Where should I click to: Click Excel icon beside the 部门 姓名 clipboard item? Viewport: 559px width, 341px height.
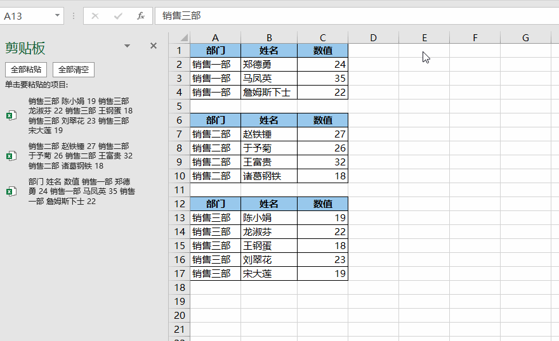(x=11, y=191)
